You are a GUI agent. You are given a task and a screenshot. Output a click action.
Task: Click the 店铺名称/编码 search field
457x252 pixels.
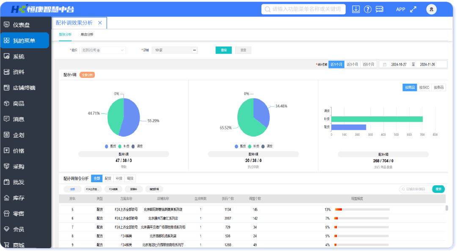pos(416,189)
